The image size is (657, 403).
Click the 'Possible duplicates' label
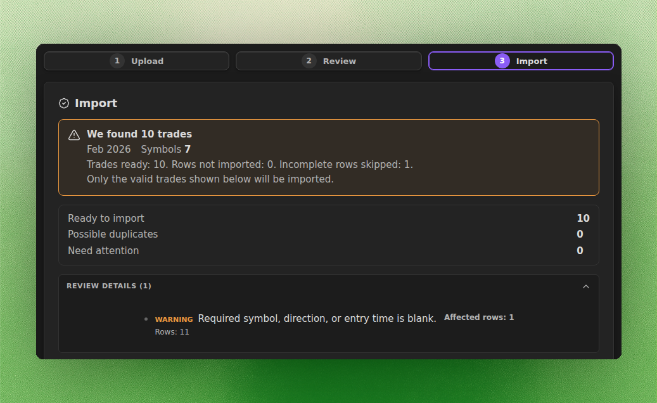click(113, 234)
